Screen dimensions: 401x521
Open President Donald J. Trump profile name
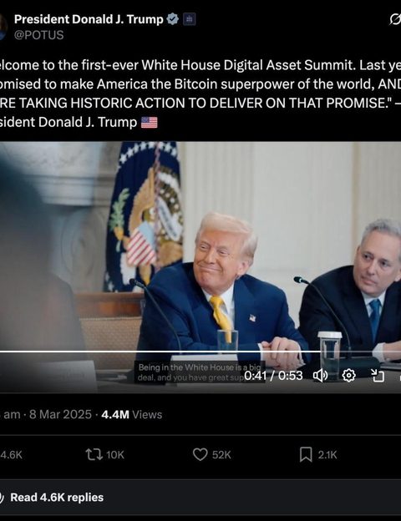[x=89, y=19]
